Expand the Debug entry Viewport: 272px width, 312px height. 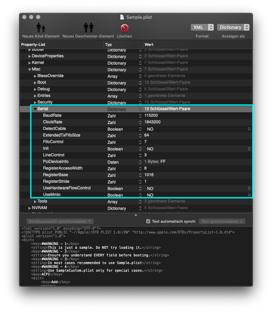coord(35,89)
